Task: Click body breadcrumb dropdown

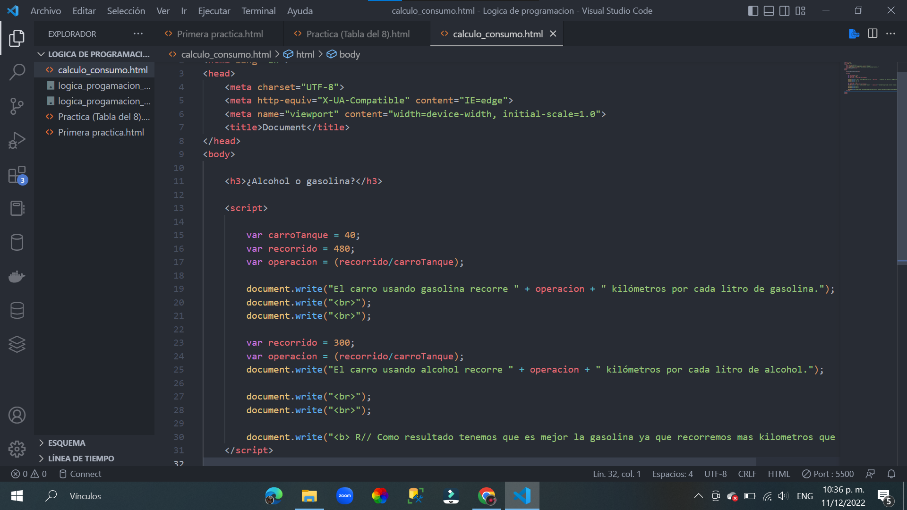Action: pos(343,54)
